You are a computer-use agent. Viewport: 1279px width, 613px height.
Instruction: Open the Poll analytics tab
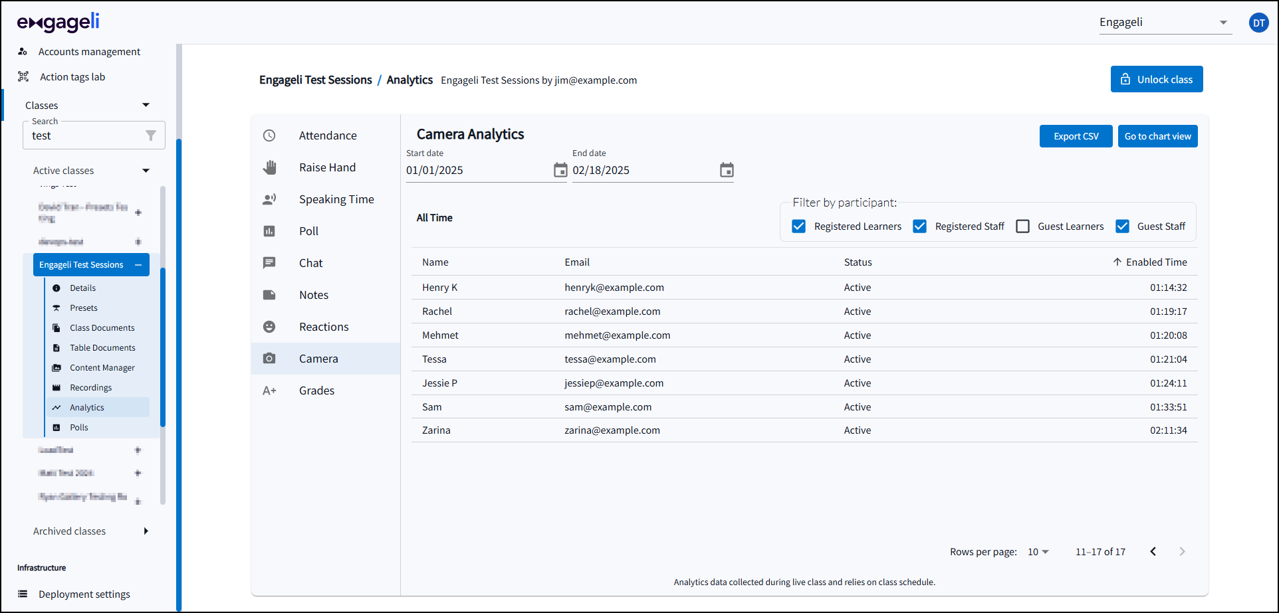[x=326, y=231]
